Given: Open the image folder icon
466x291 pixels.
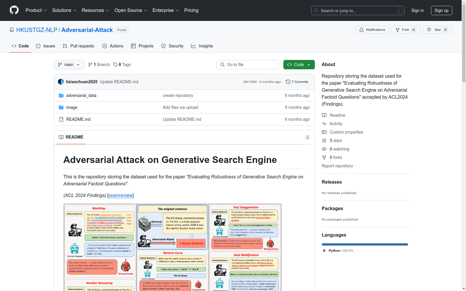Looking at the screenshot, I should coord(61,107).
